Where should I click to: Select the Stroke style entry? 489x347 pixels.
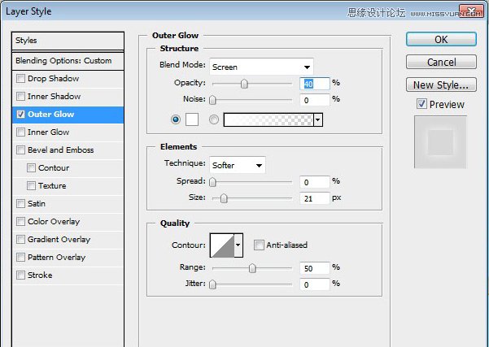tap(40, 275)
